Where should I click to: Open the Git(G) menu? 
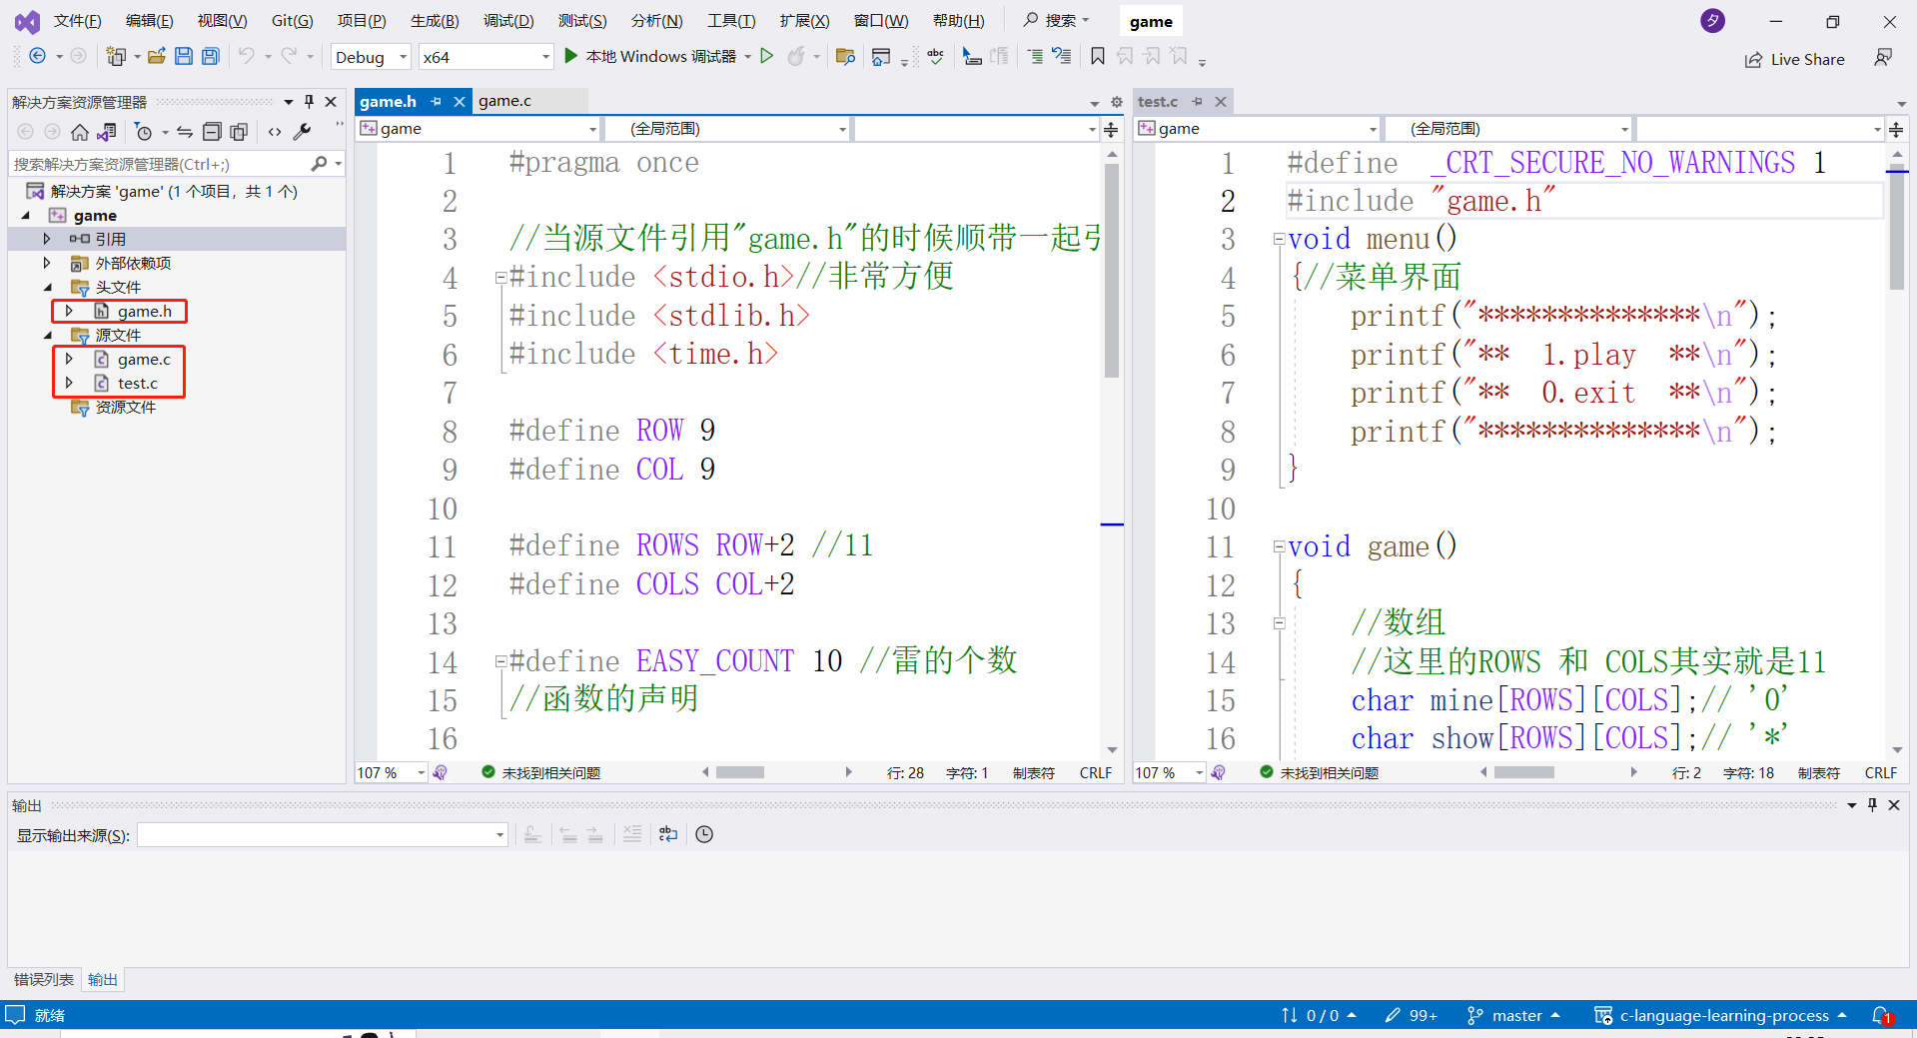[292, 21]
